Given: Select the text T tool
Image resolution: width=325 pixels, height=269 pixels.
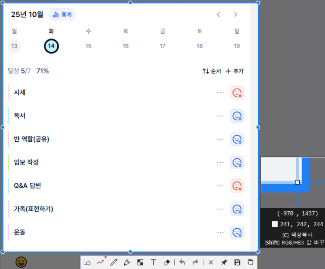Looking at the screenshot, I should (x=153, y=262).
